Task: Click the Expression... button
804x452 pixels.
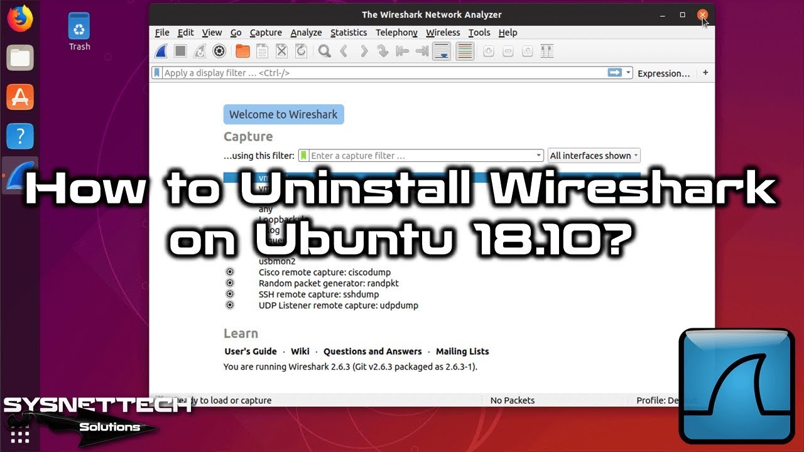Action: point(663,73)
